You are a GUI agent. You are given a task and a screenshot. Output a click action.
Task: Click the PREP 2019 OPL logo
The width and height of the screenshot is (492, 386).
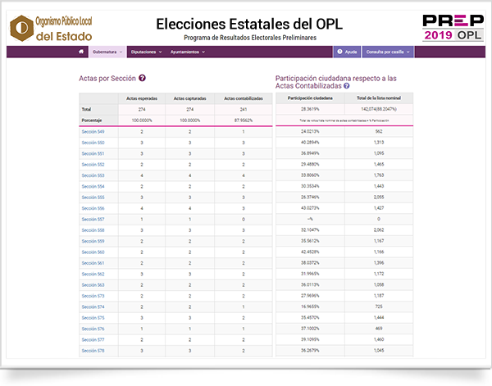point(453,28)
